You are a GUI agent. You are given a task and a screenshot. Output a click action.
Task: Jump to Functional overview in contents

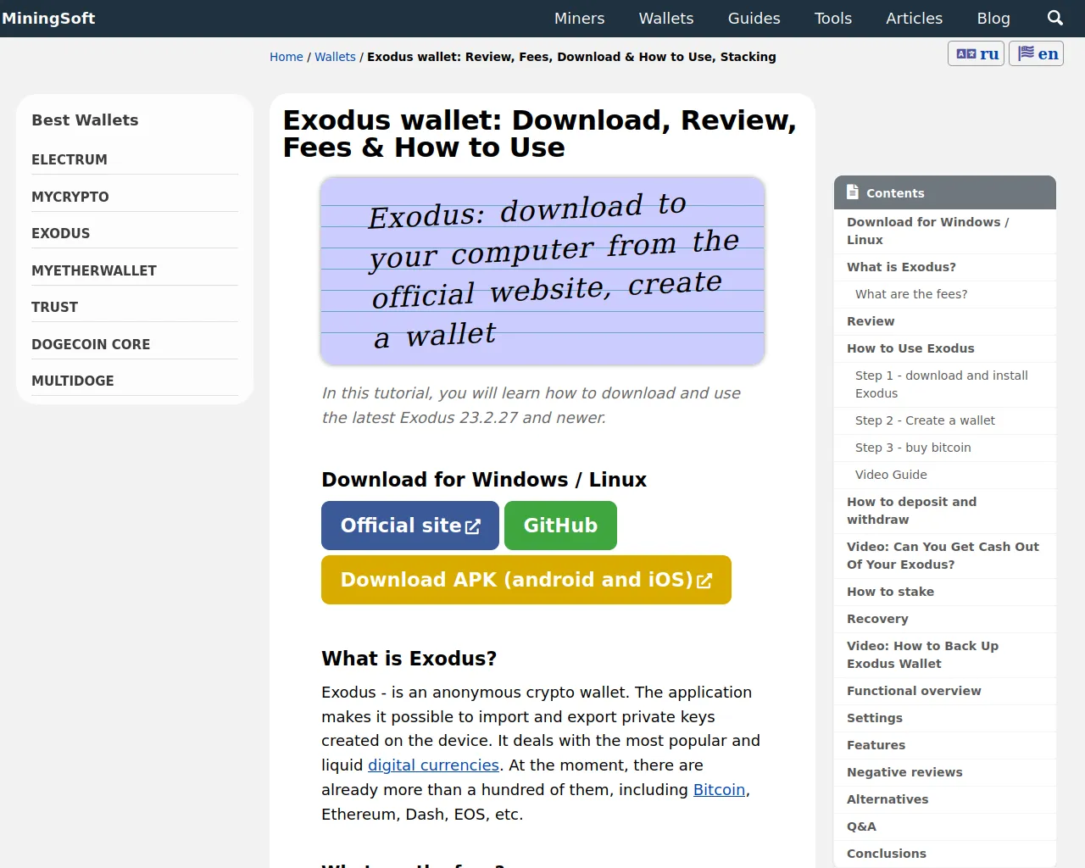(945, 691)
